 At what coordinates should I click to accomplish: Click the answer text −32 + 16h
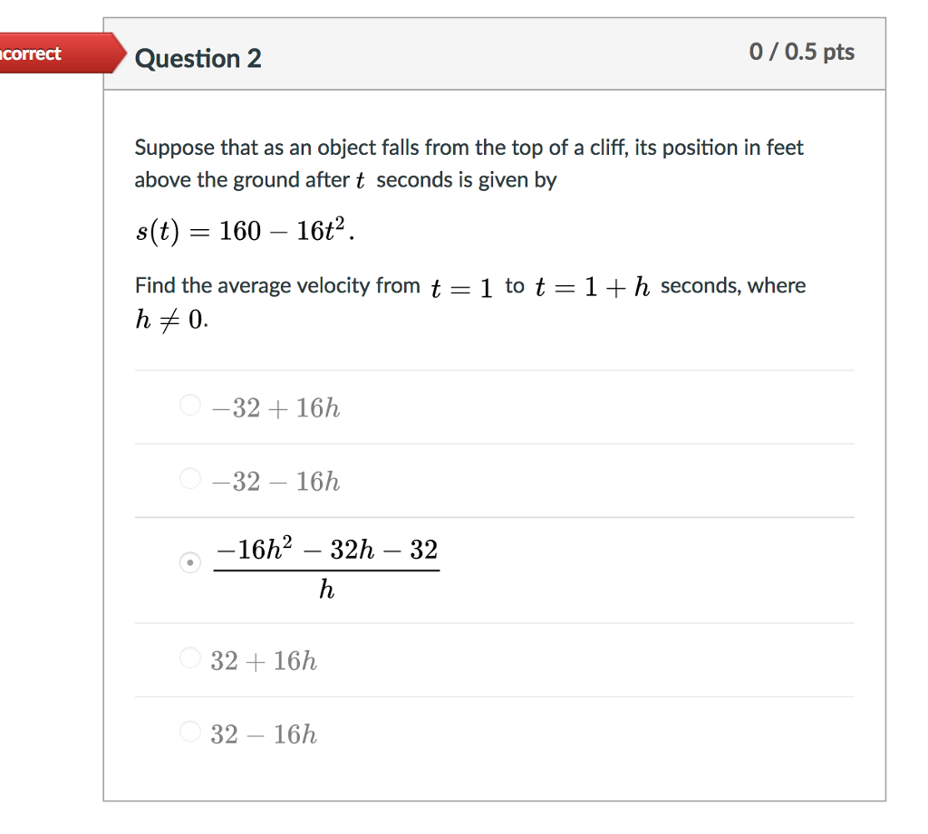coord(276,408)
